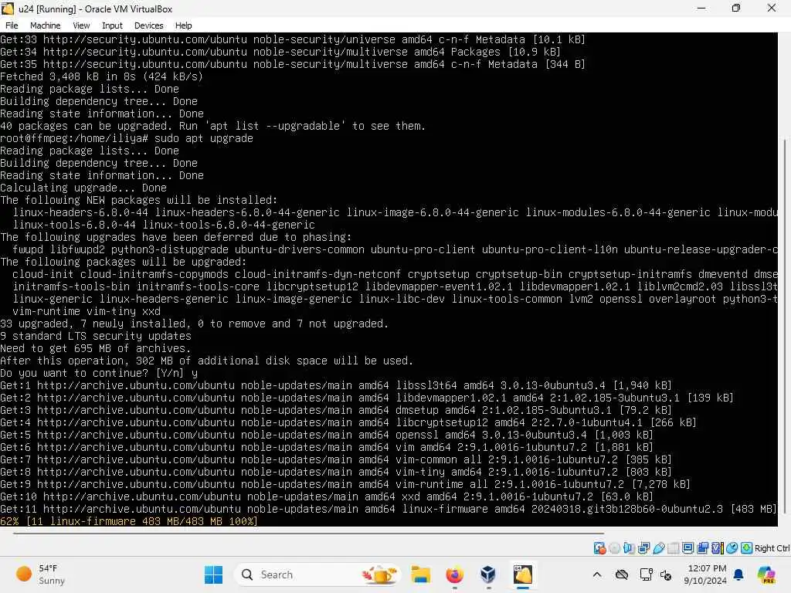This screenshot has height=593, width=791.
Task: Open the View menu
Action: 80,25
